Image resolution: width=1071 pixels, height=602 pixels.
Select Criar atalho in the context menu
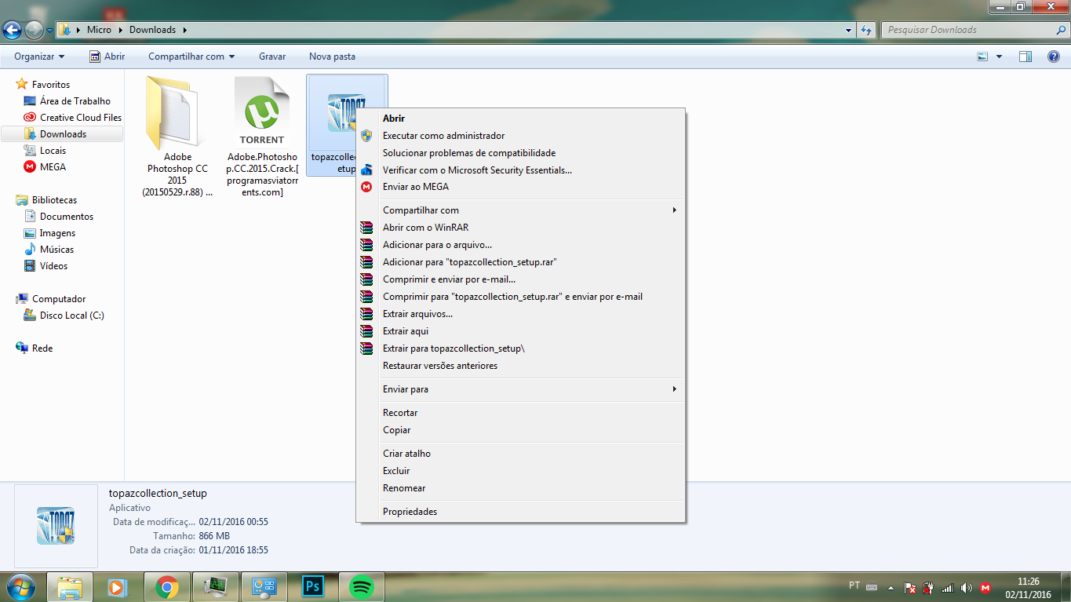521,454
